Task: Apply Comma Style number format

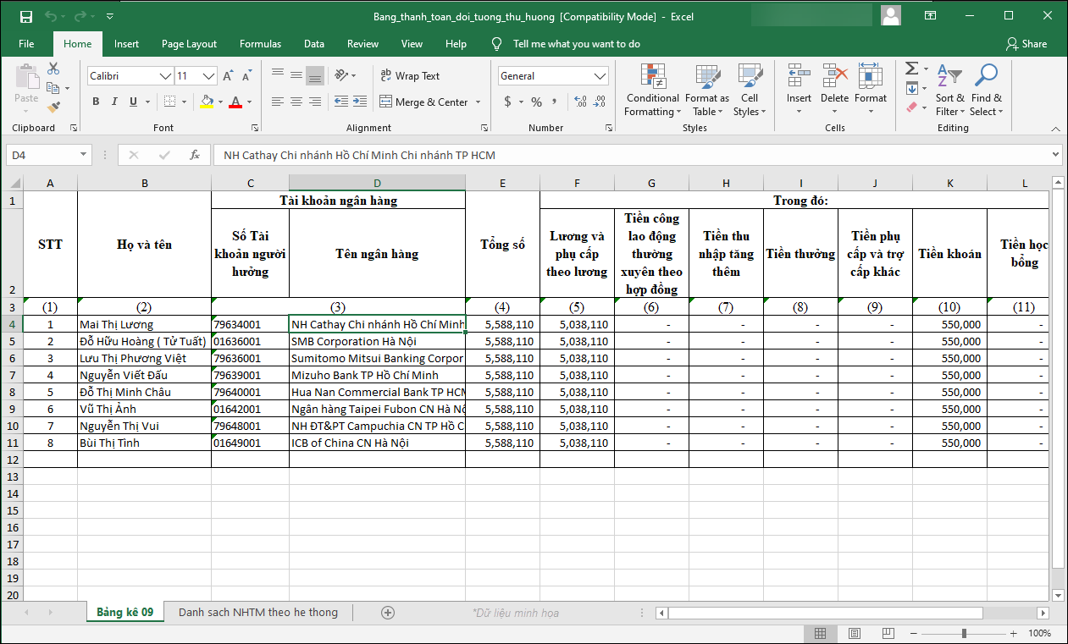Action: tap(556, 102)
